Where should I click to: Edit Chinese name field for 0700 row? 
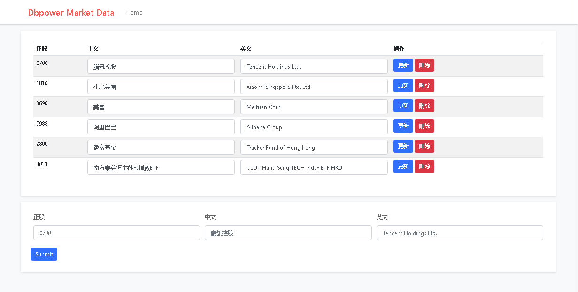pyautogui.click(x=161, y=66)
